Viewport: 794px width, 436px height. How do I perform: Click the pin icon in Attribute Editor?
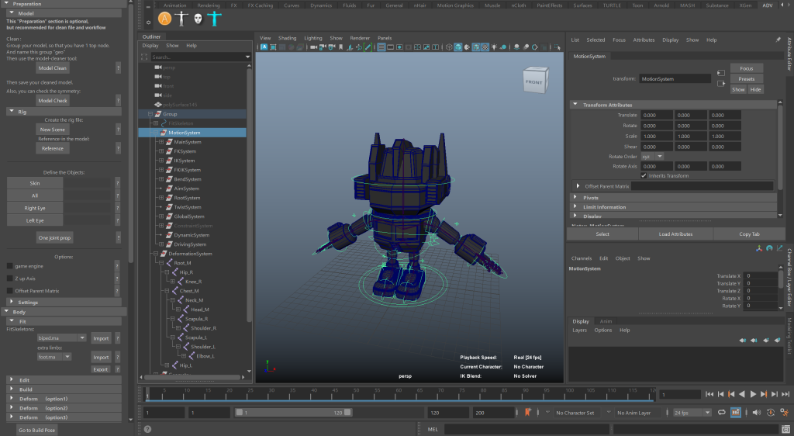pyautogui.click(x=778, y=40)
